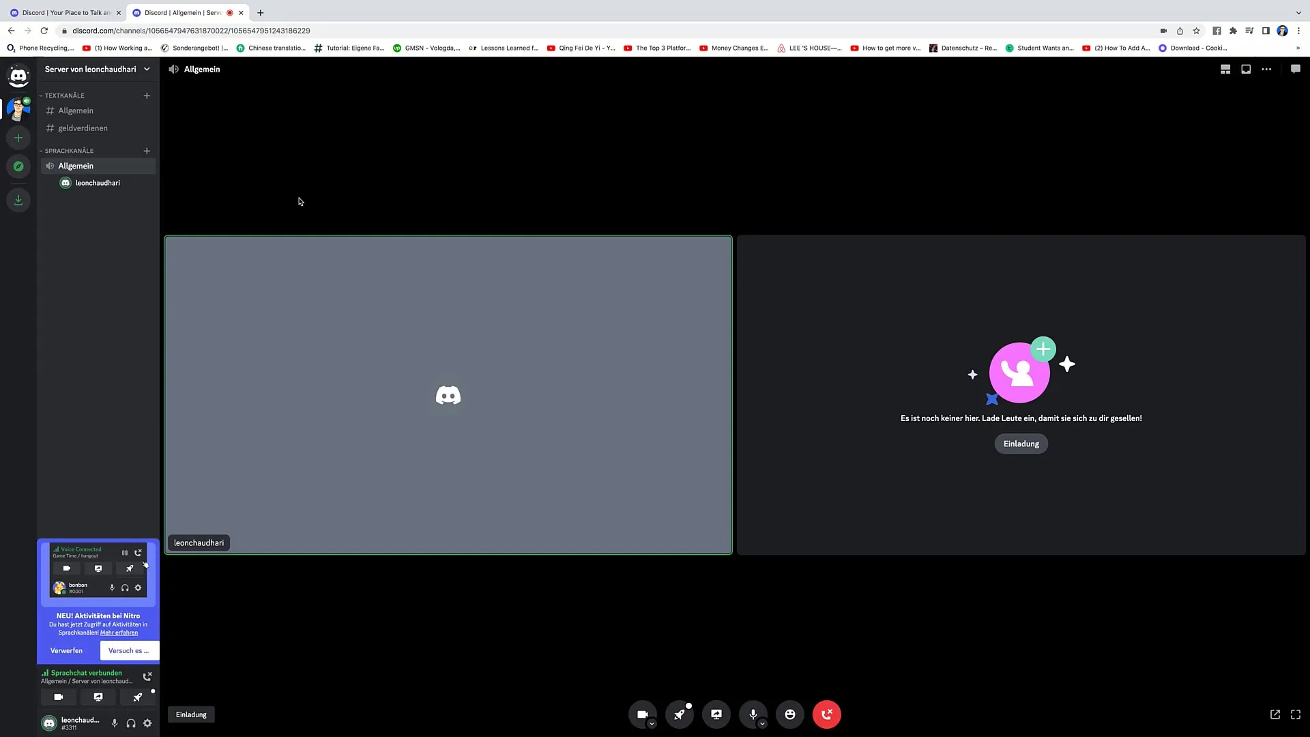
Task: Open emoji reactions button bottom bar
Action: point(790,714)
